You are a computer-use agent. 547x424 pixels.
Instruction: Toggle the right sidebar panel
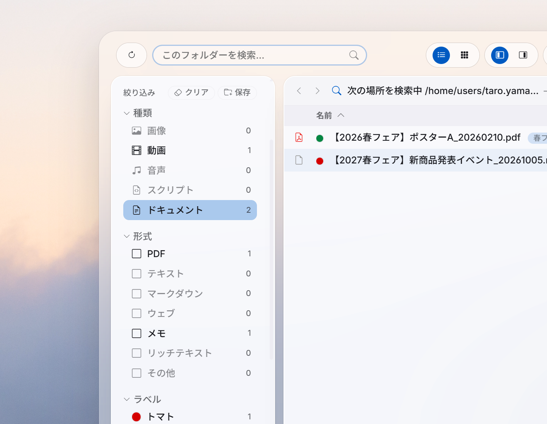point(523,55)
